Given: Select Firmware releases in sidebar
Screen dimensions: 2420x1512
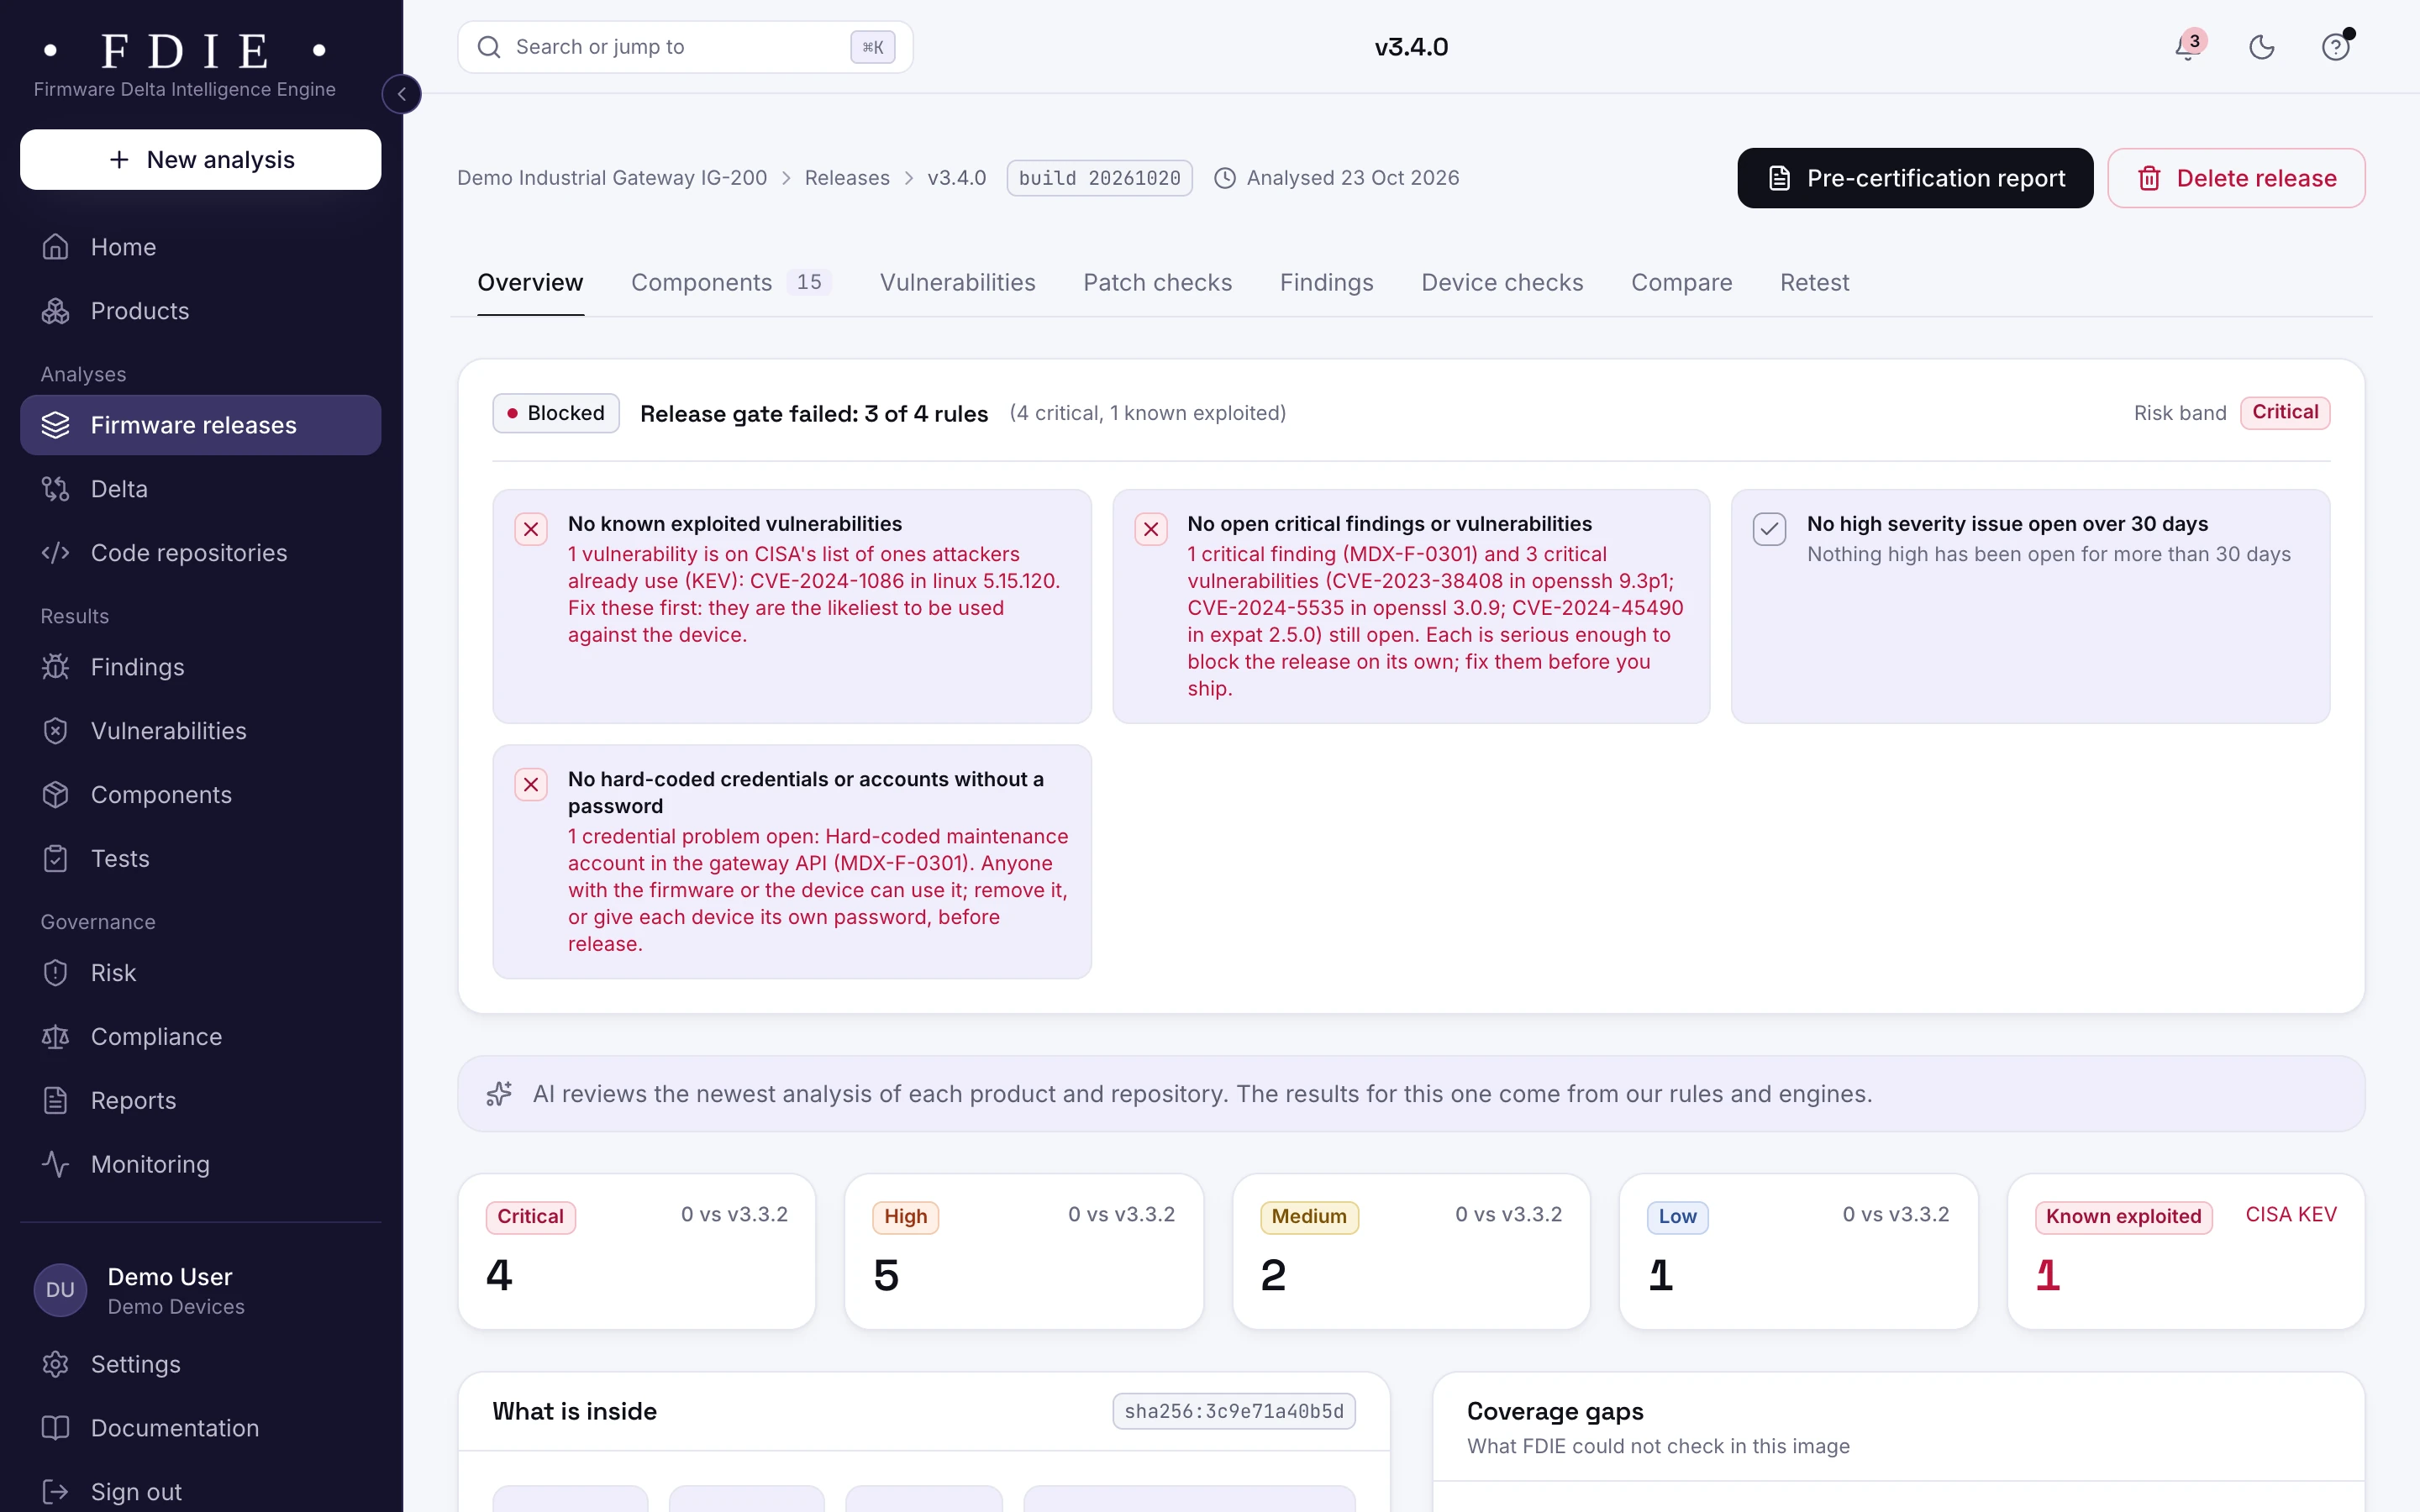Looking at the screenshot, I should [201, 425].
